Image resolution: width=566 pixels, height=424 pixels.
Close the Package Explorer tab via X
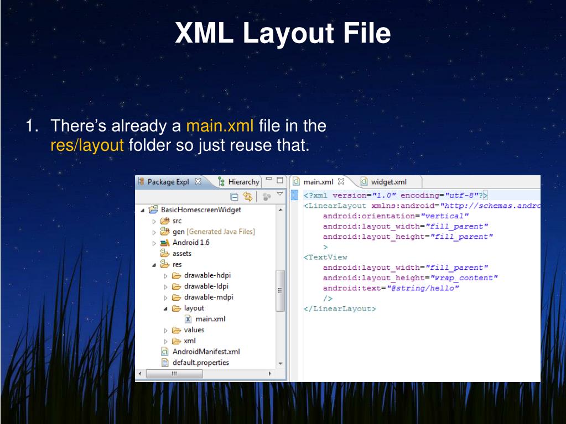click(198, 181)
